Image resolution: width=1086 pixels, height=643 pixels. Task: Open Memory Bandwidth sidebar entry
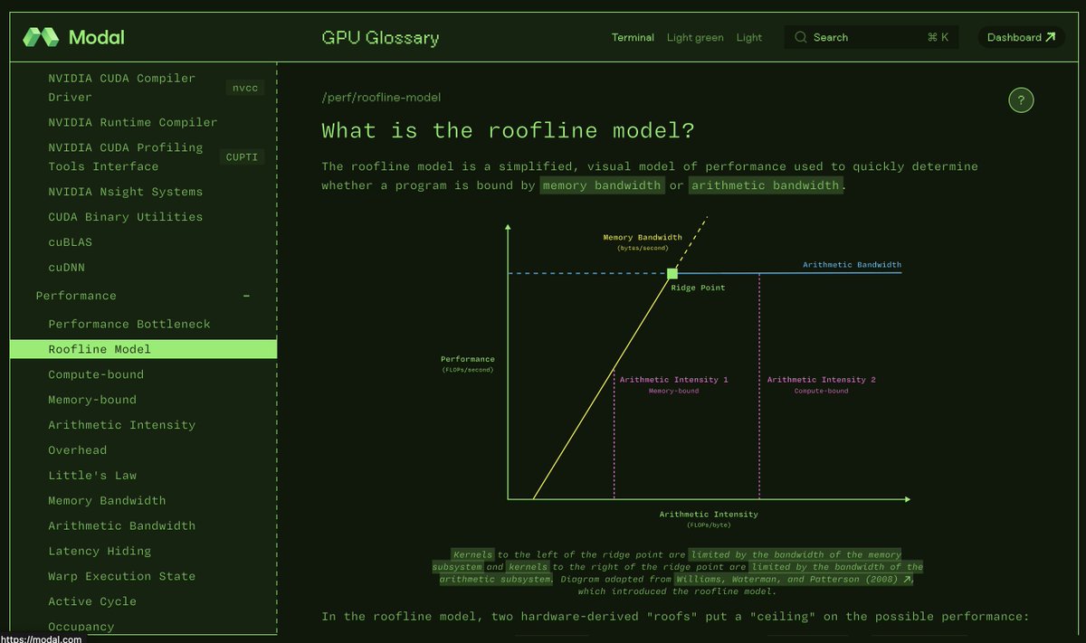click(107, 501)
